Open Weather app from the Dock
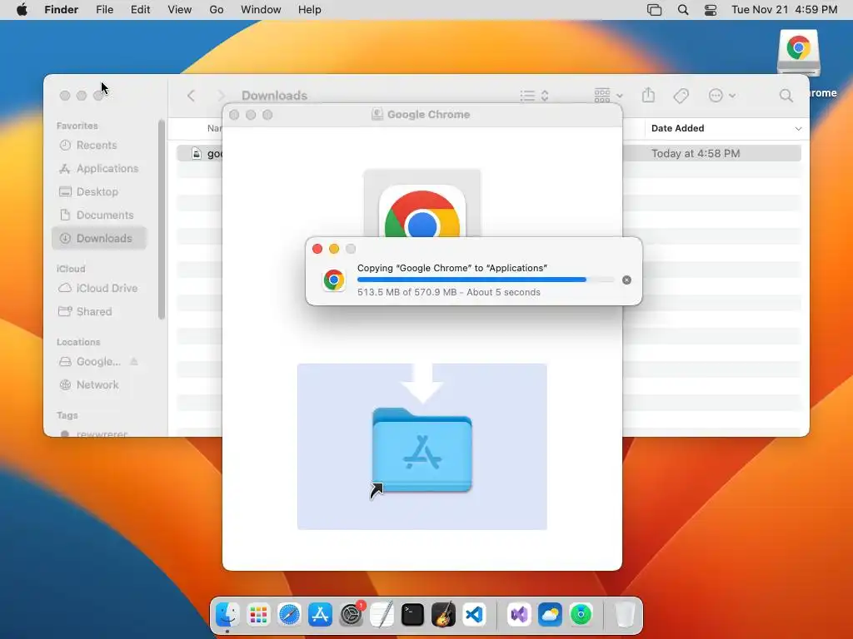 550,615
